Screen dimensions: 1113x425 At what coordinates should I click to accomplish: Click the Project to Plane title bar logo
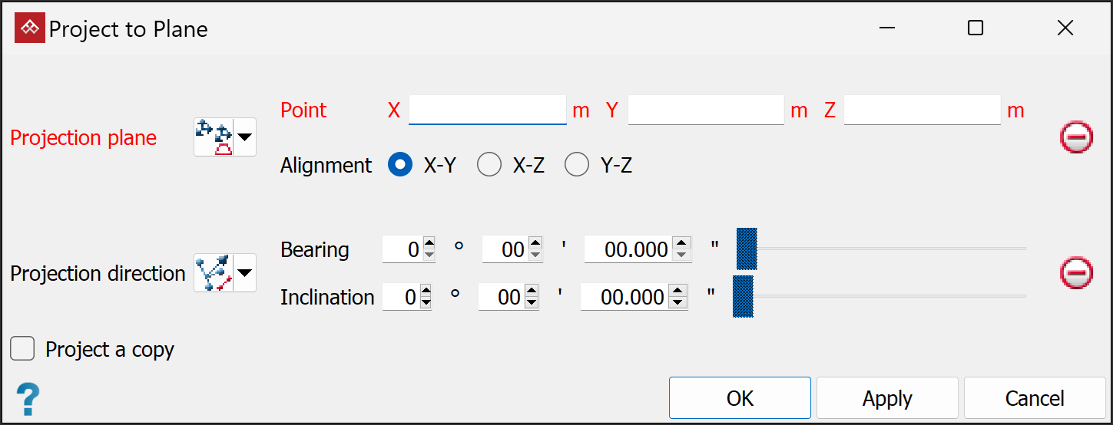[x=29, y=29]
